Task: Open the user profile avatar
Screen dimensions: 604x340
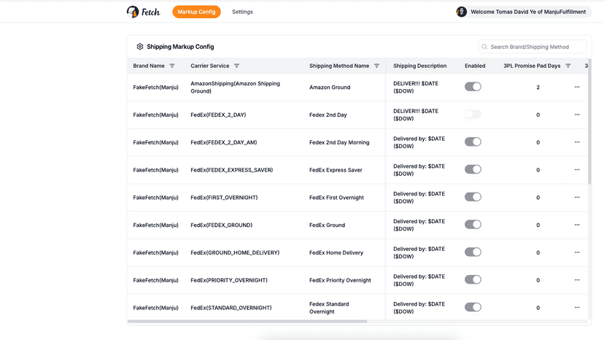Action: 461,12
